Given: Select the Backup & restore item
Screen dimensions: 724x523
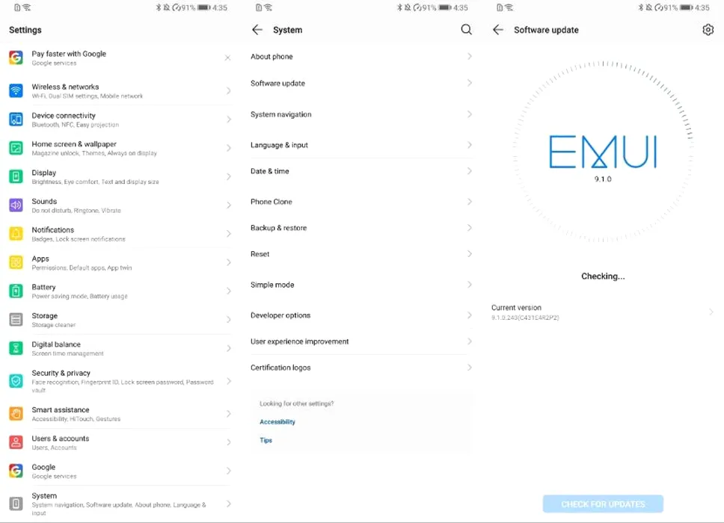Looking at the screenshot, I should [x=361, y=228].
